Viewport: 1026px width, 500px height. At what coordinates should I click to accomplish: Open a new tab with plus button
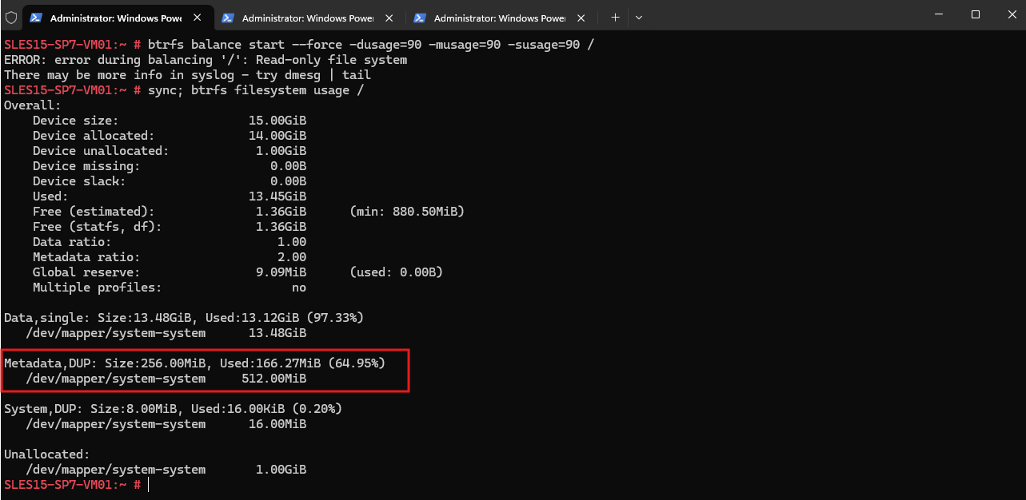coord(615,18)
